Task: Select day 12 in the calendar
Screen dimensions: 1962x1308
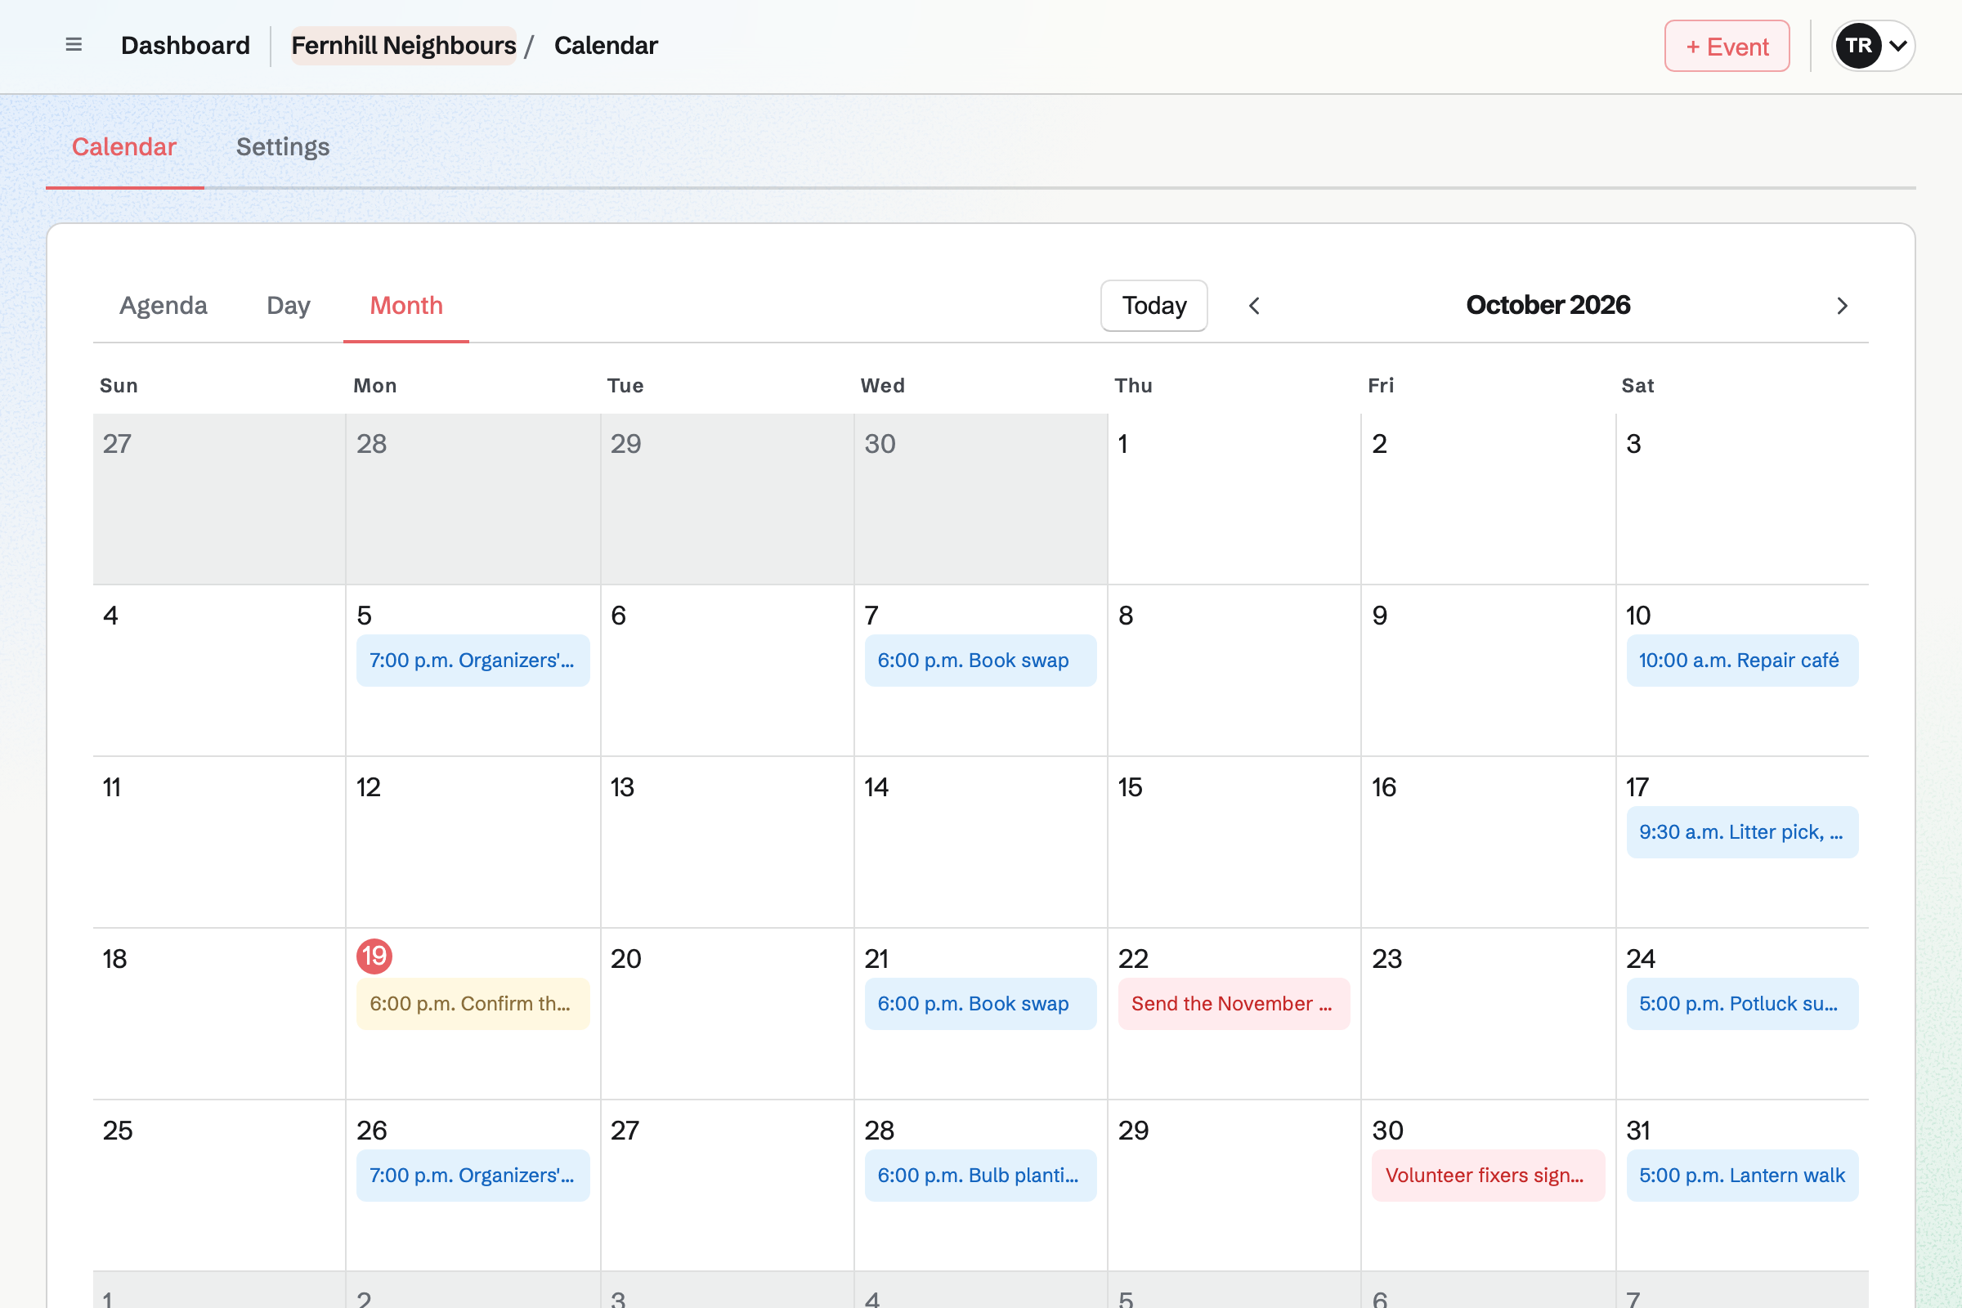Action: [x=369, y=787]
